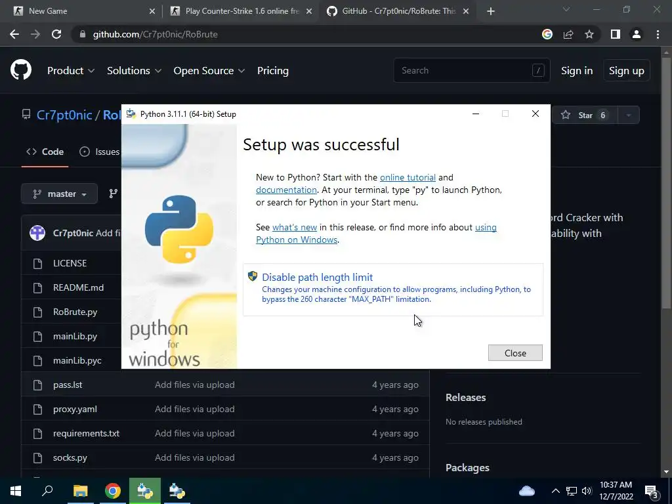This screenshot has width=672, height=504.
Task: Click the Releases heading link
Action: pos(465,397)
